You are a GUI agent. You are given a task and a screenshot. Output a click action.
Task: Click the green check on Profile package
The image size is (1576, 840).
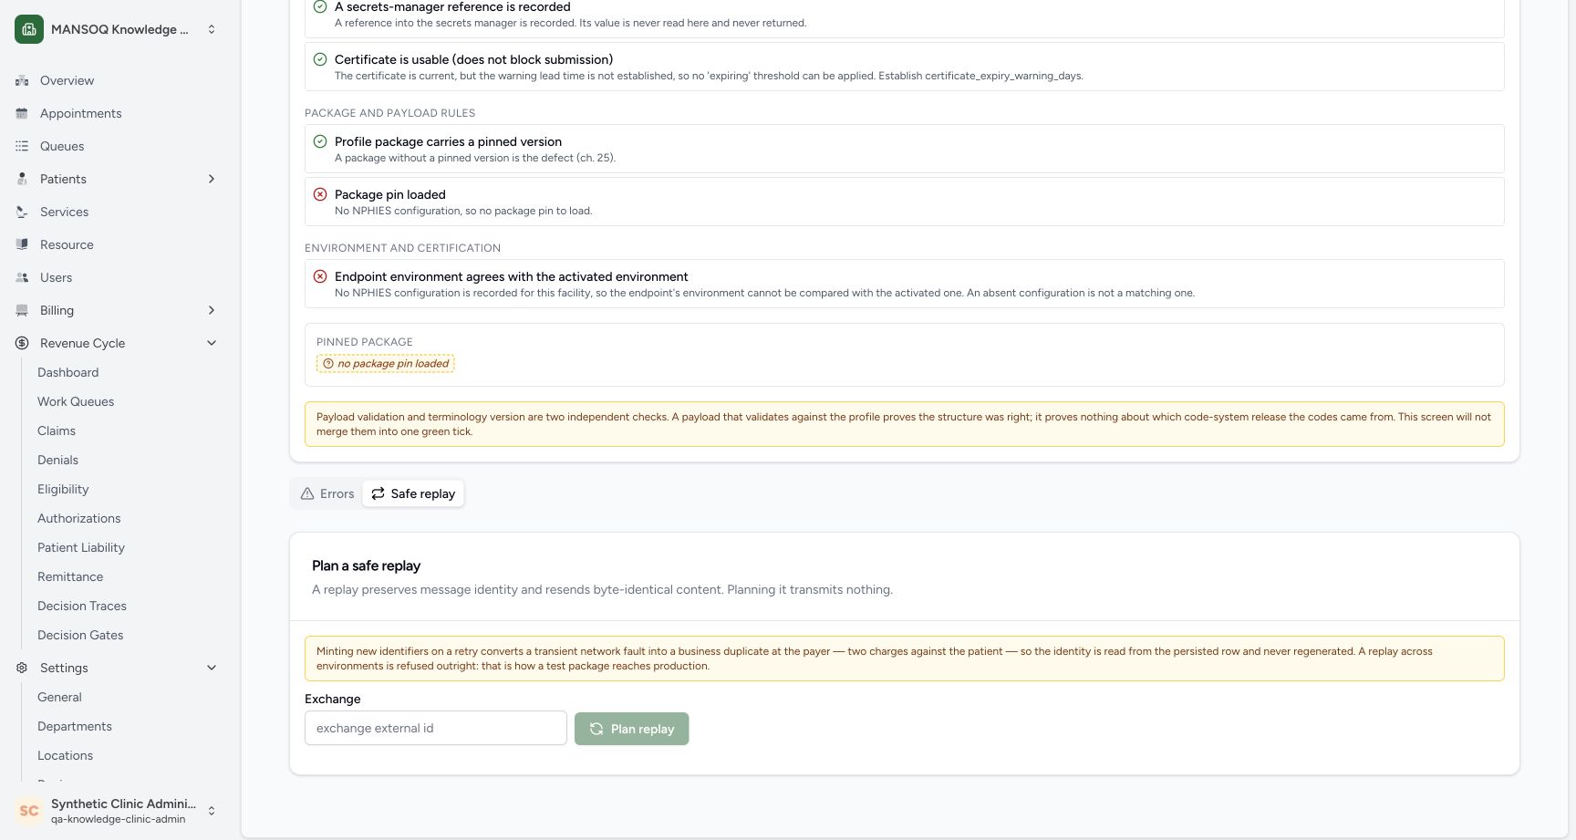tap(320, 141)
